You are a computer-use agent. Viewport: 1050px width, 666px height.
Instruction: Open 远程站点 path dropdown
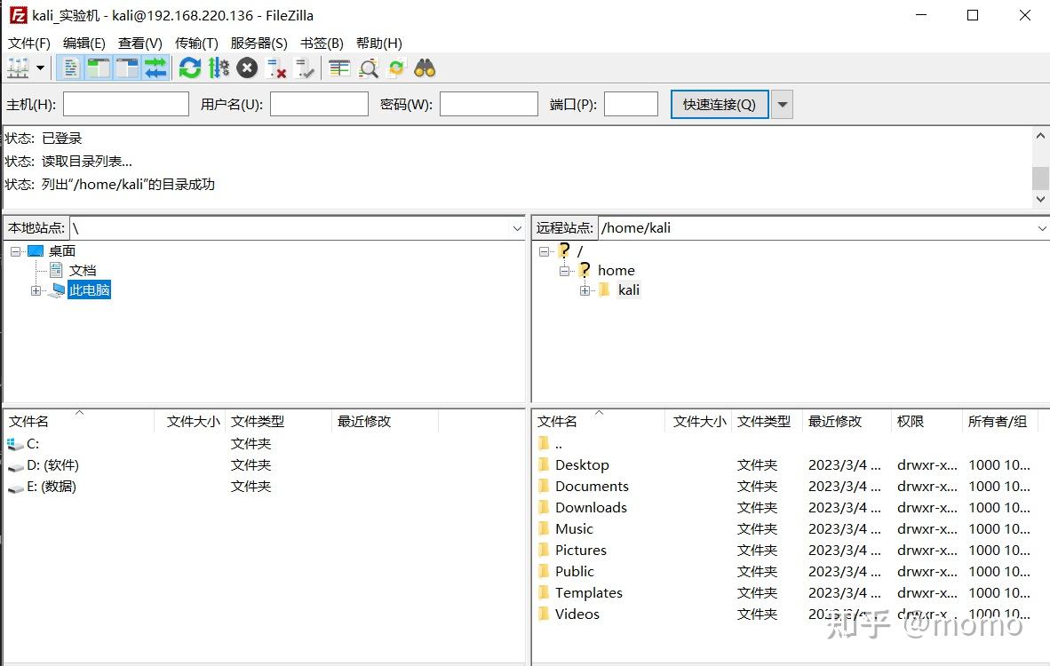(x=1042, y=228)
